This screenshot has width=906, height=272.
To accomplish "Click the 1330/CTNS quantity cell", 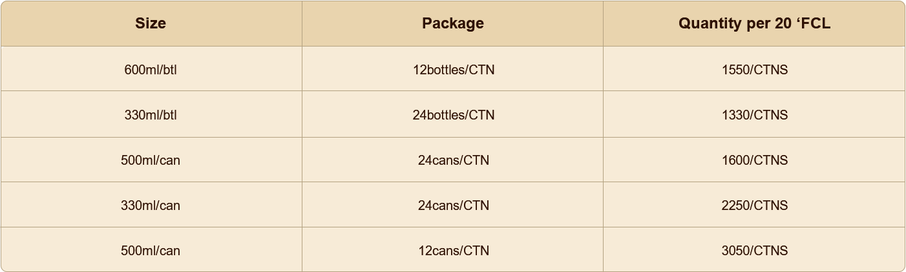I will (x=754, y=115).
